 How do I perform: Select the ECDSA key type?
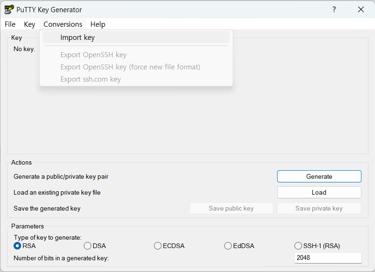[x=169, y=246]
